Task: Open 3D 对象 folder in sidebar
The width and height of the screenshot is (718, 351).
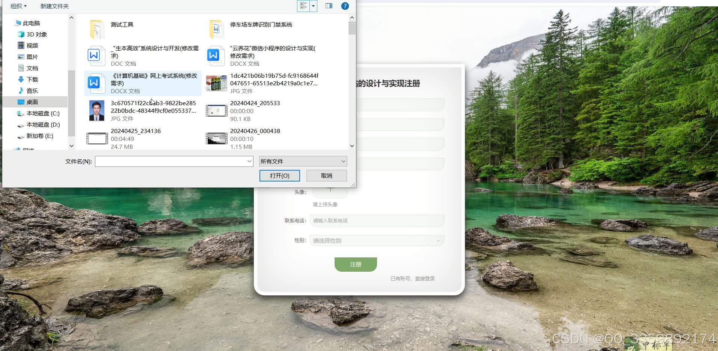Action: 37,34
